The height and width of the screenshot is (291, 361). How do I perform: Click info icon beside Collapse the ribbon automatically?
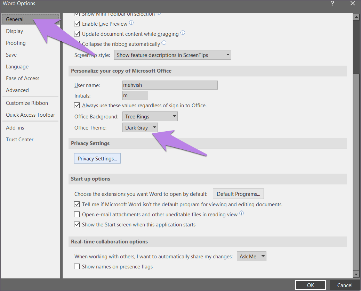pyautogui.click(x=164, y=43)
